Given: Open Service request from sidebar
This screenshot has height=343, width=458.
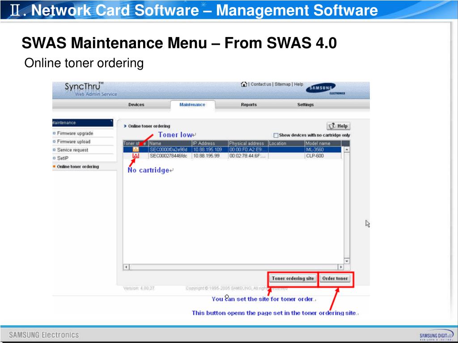Looking at the screenshot, I should pyautogui.click(x=72, y=150).
